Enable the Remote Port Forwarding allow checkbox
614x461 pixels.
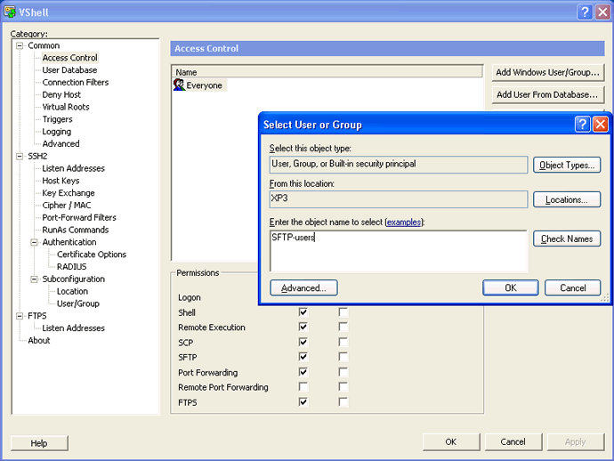[303, 387]
